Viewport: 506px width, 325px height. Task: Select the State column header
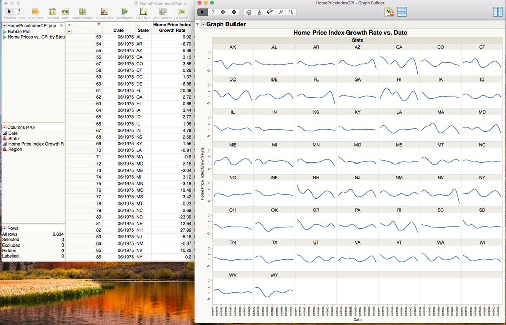[x=143, y=30]
